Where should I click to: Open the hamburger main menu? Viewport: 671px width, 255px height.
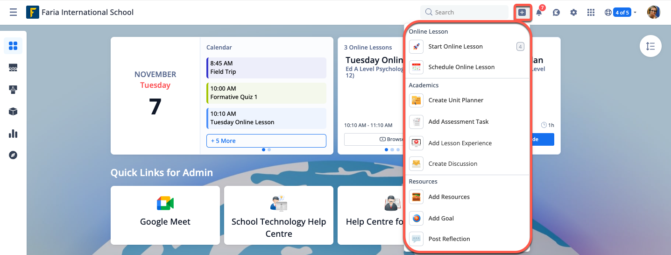tap(13, 12)
